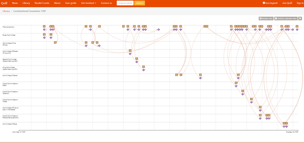Expand the Get involved dropdown menu

pyautogui.click(x=89, y=3)
